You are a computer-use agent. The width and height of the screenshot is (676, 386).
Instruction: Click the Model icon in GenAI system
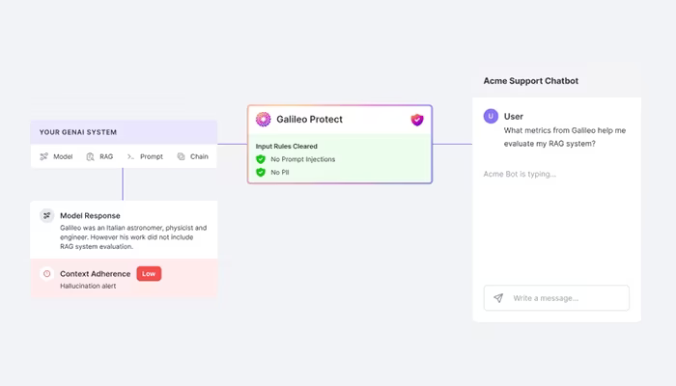click(x=44, y=156)
